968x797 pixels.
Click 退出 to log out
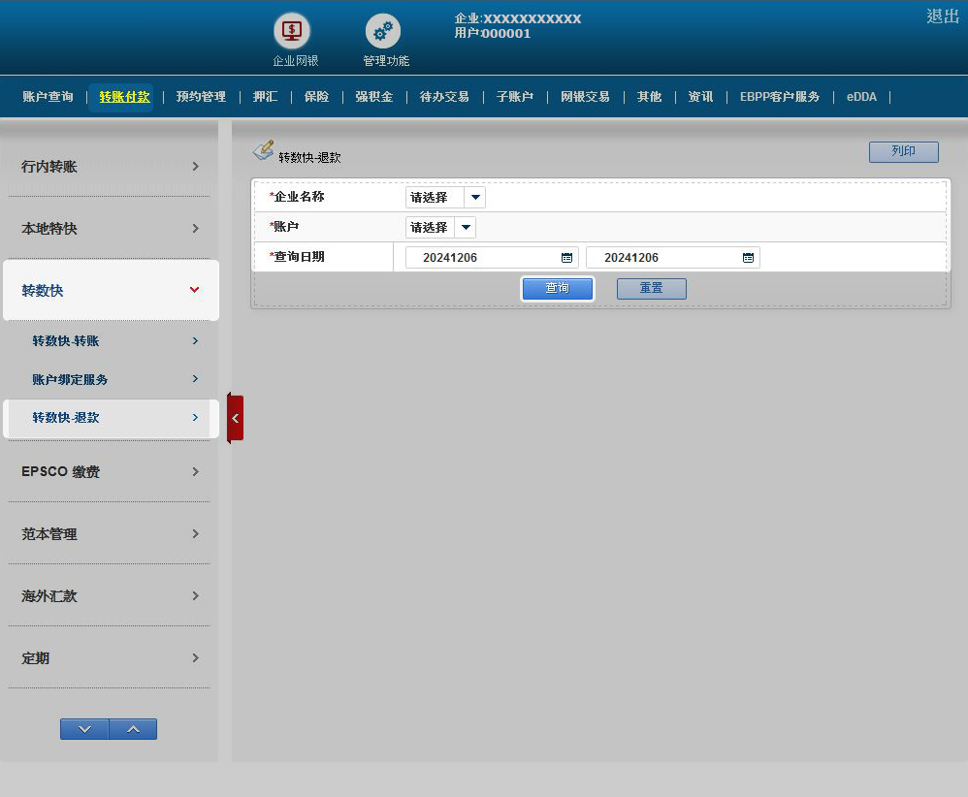coord(942,16)
